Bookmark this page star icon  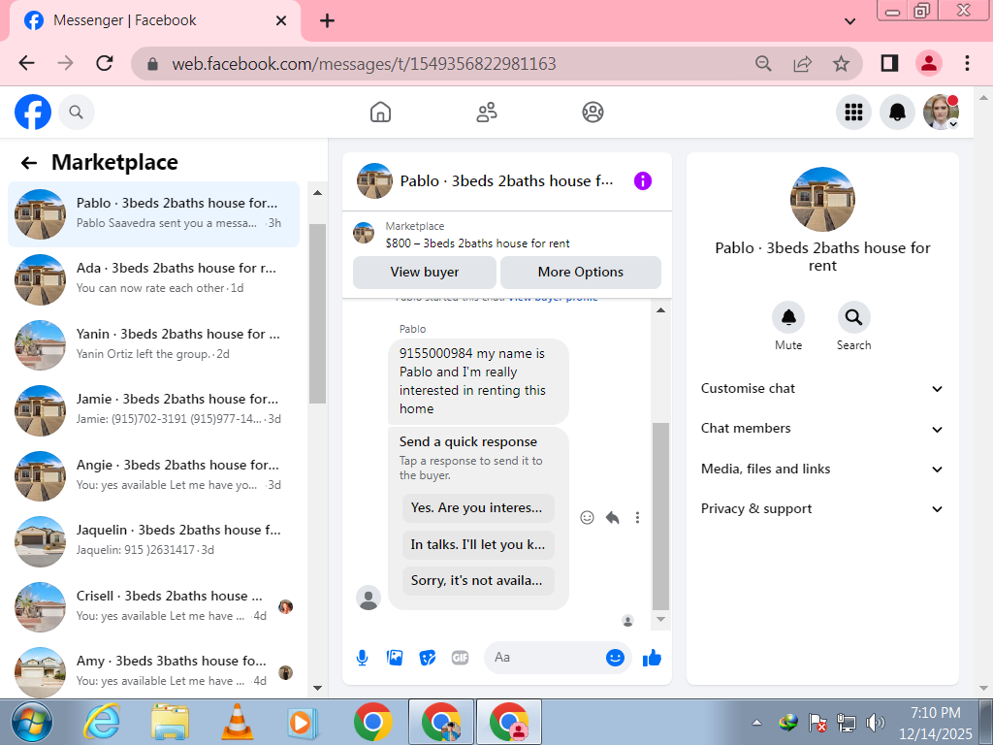click(841, 63)
